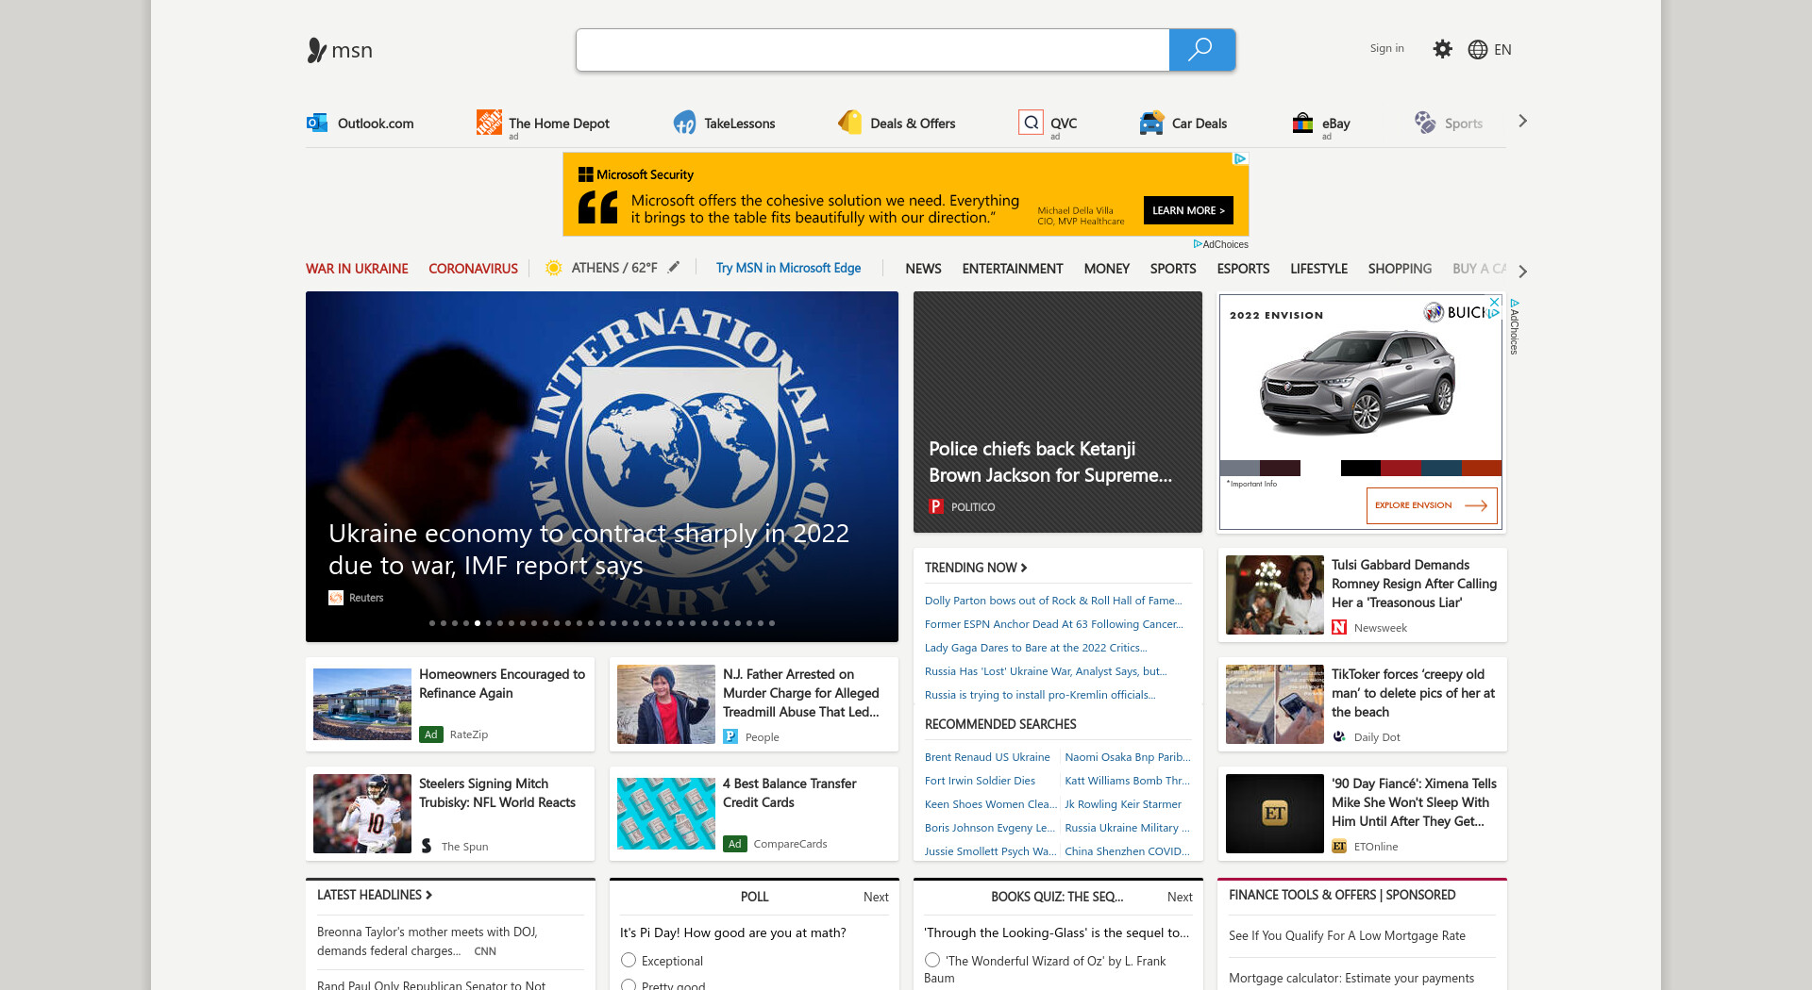The image size is (1812, 990).
Task: Click the ETOnline source icon
Action: (1339, 846)
